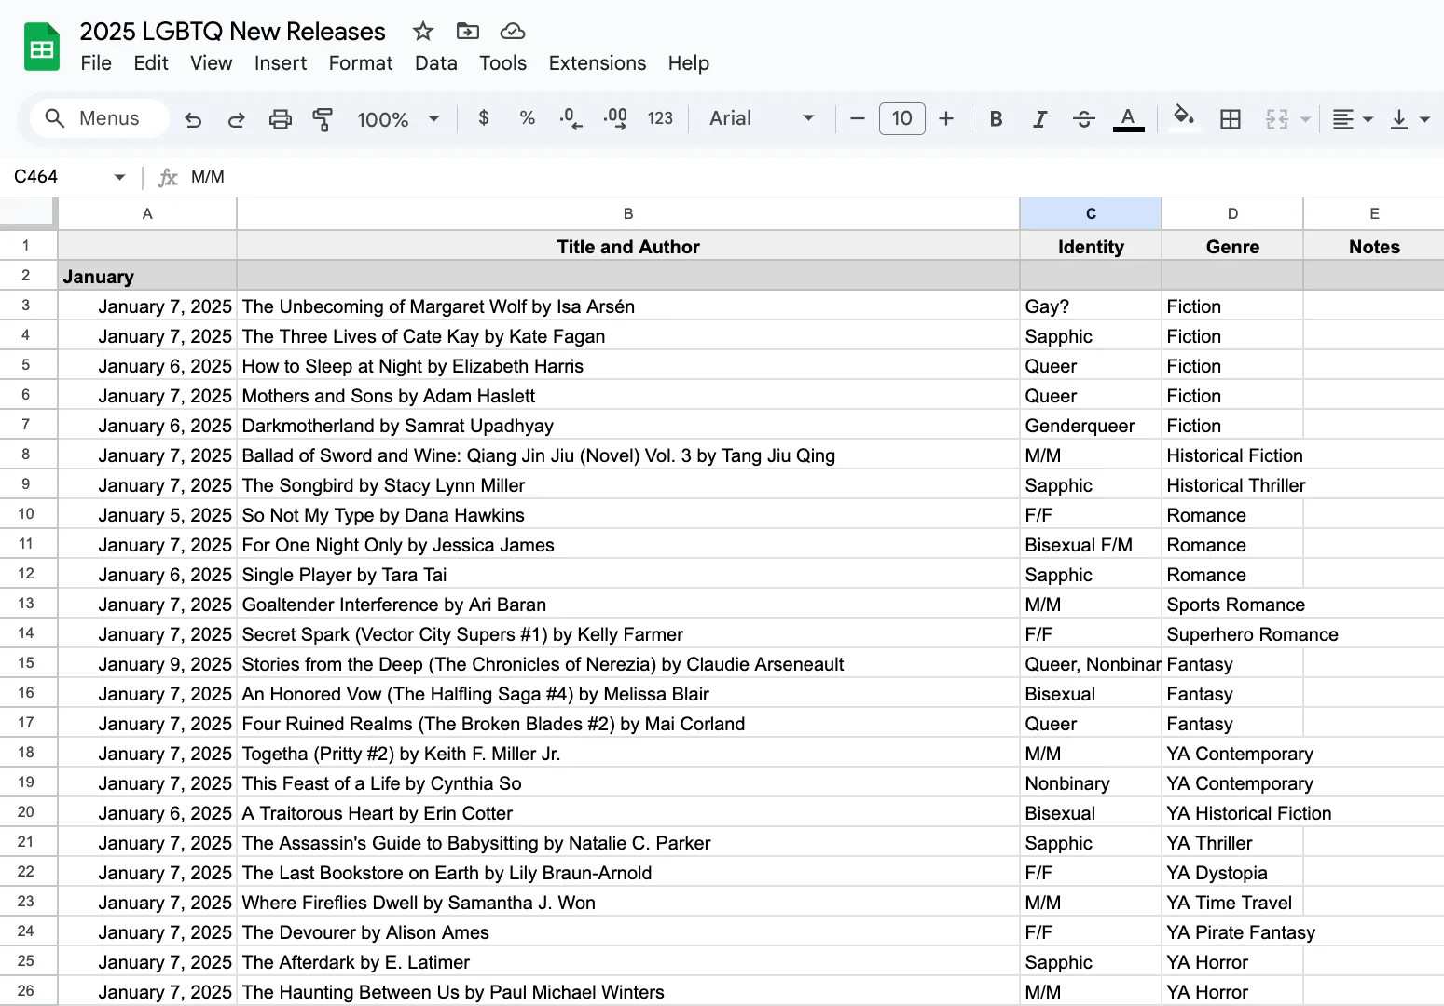1444x1006 pixels.
Task: Click the 'Notes' header cell
Action: (1374, 247)
